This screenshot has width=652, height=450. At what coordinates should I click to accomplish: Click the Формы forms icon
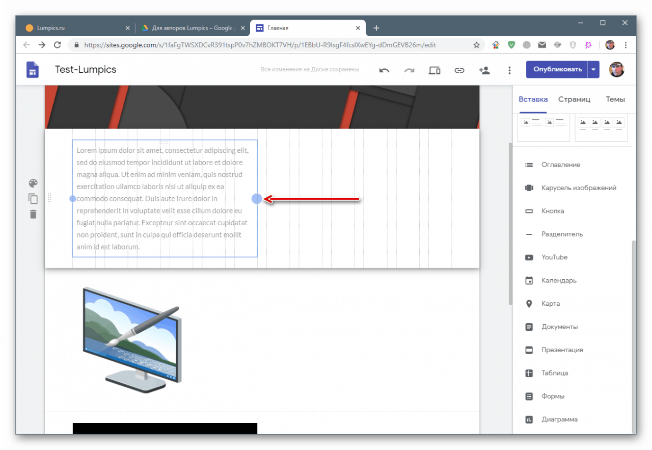(529, 396)
